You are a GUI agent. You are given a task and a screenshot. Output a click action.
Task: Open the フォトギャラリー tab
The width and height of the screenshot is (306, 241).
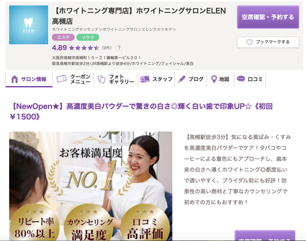(x=116, y=79)
